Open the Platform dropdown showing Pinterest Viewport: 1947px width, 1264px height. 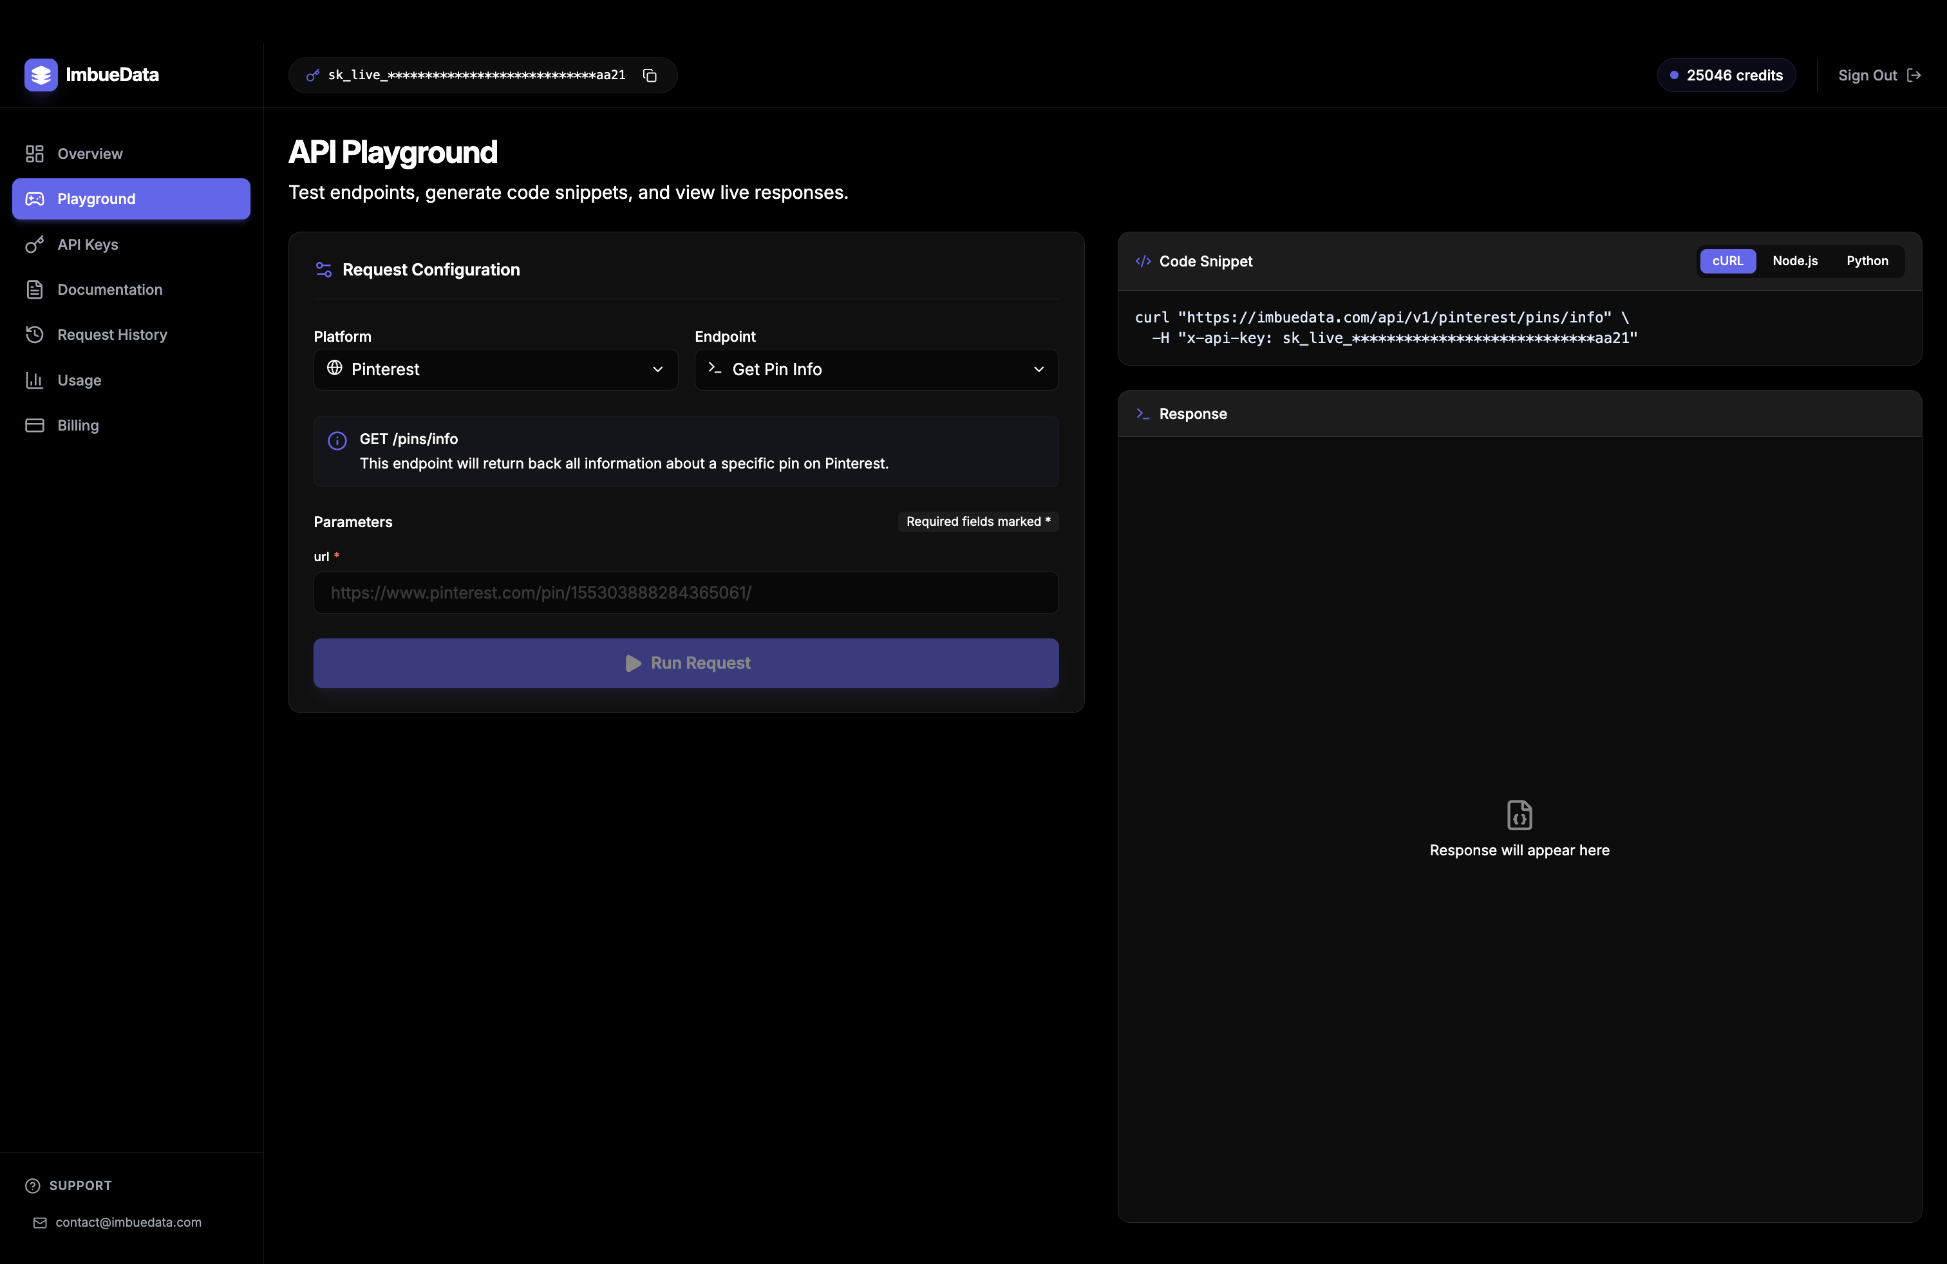(x=495, y=369)
